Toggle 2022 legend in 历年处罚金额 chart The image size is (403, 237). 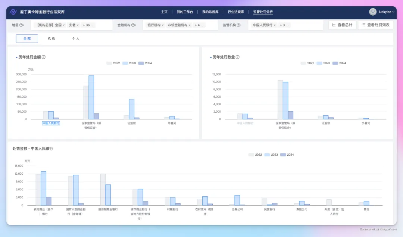(113, 63)
